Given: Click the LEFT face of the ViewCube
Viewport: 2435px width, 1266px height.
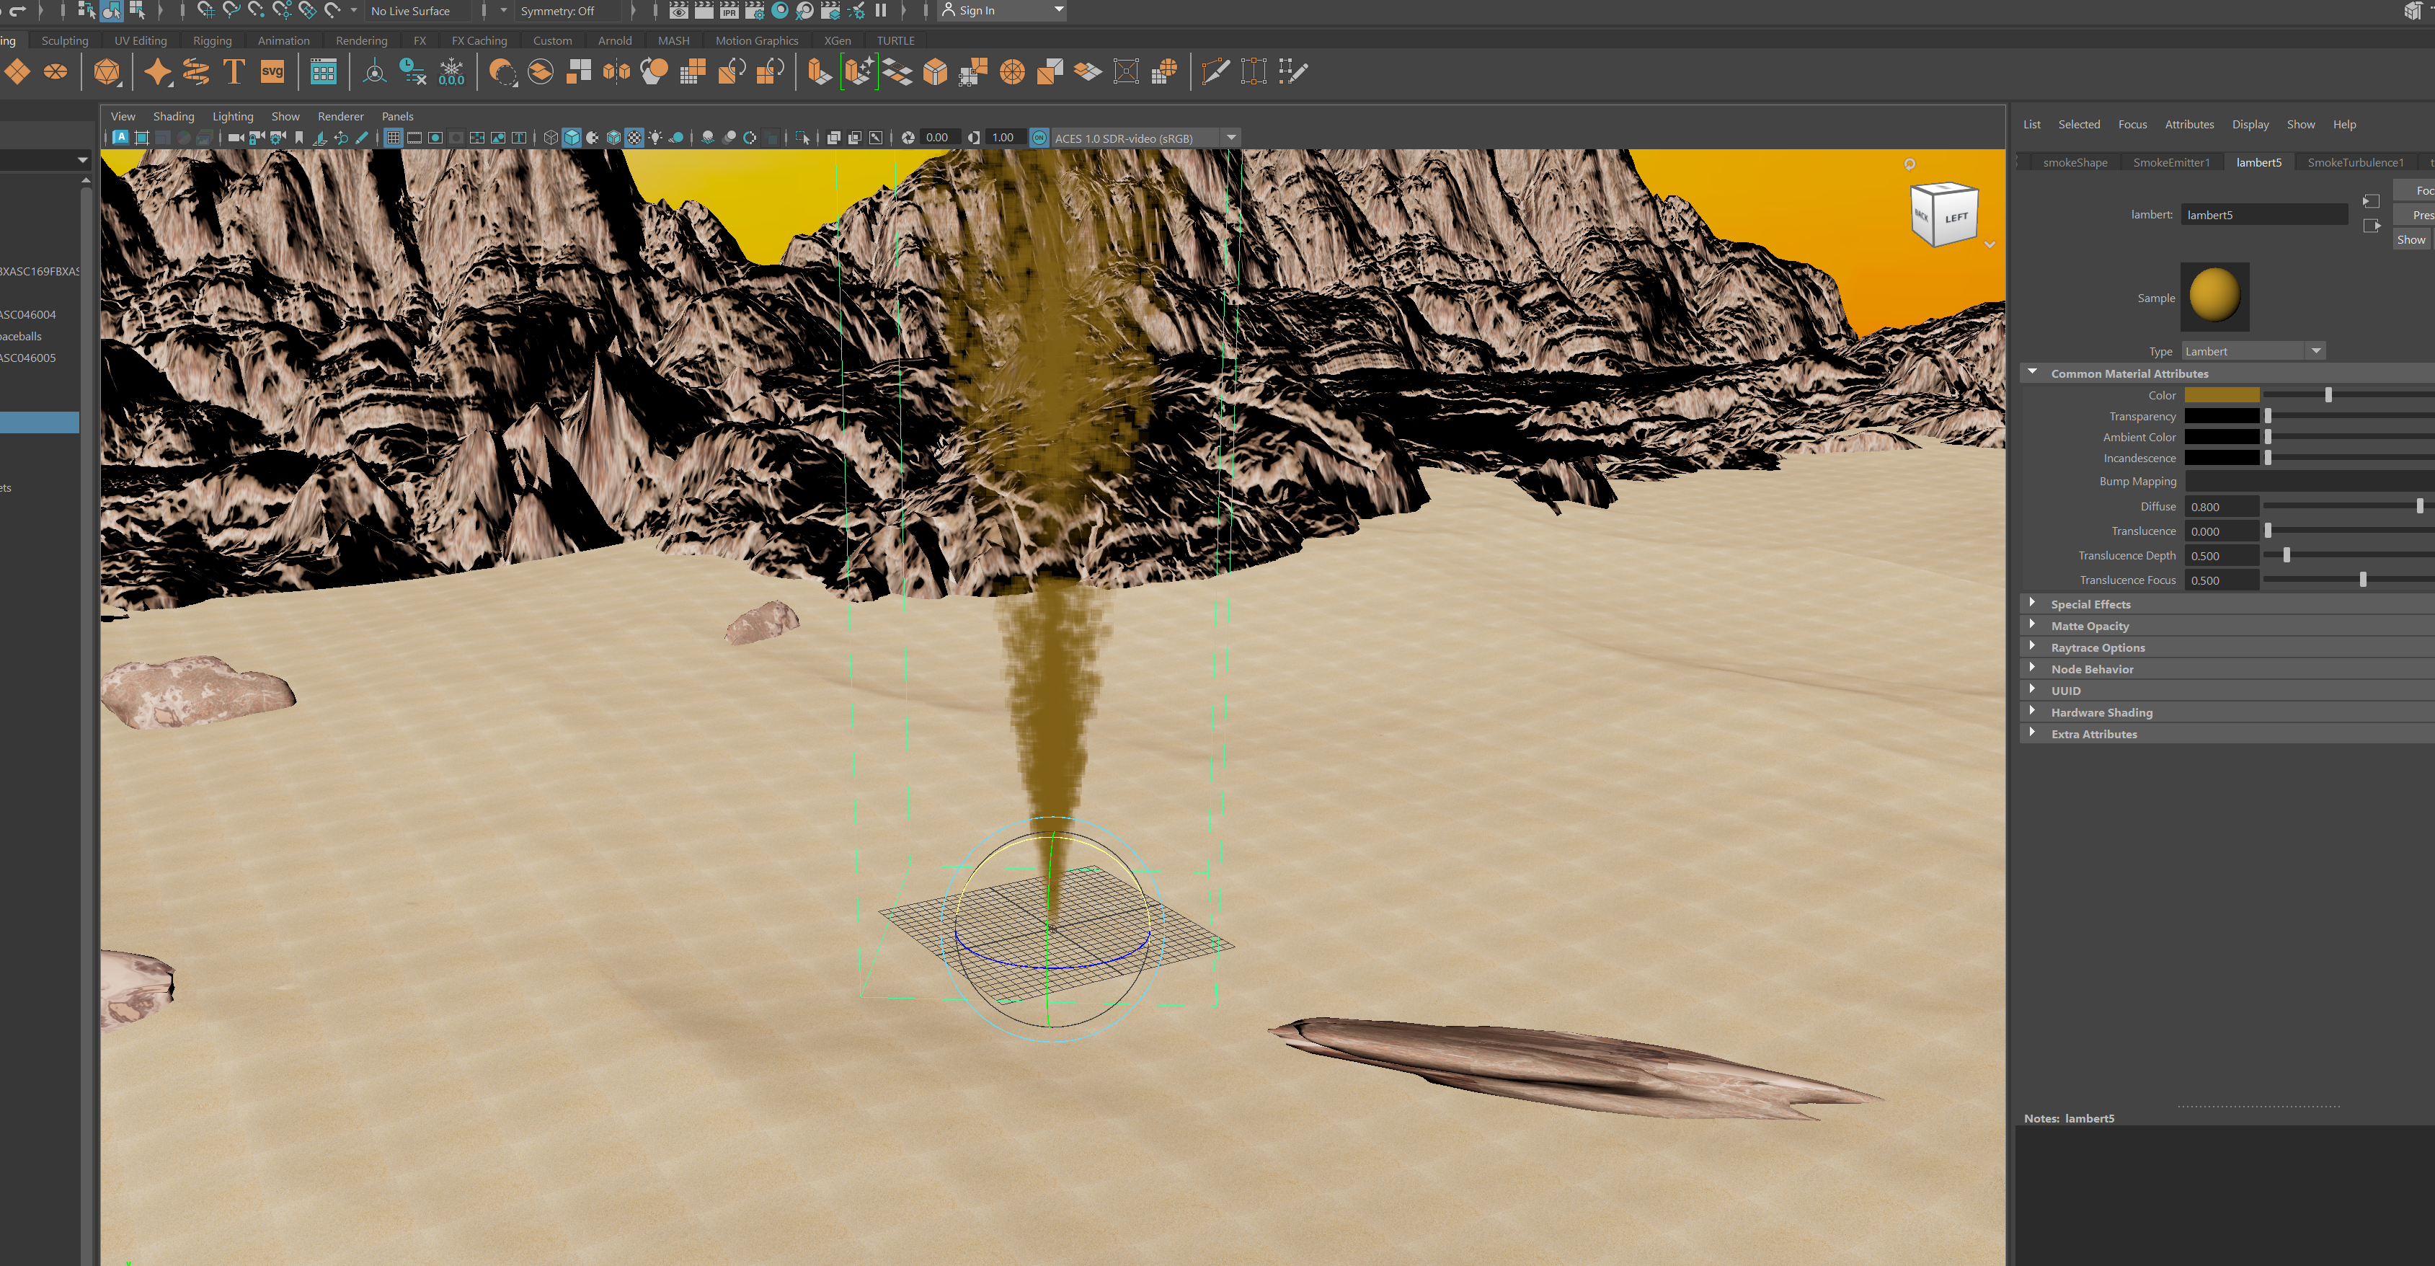Looking at the screenshot, I should click(x=1956, y=218).
